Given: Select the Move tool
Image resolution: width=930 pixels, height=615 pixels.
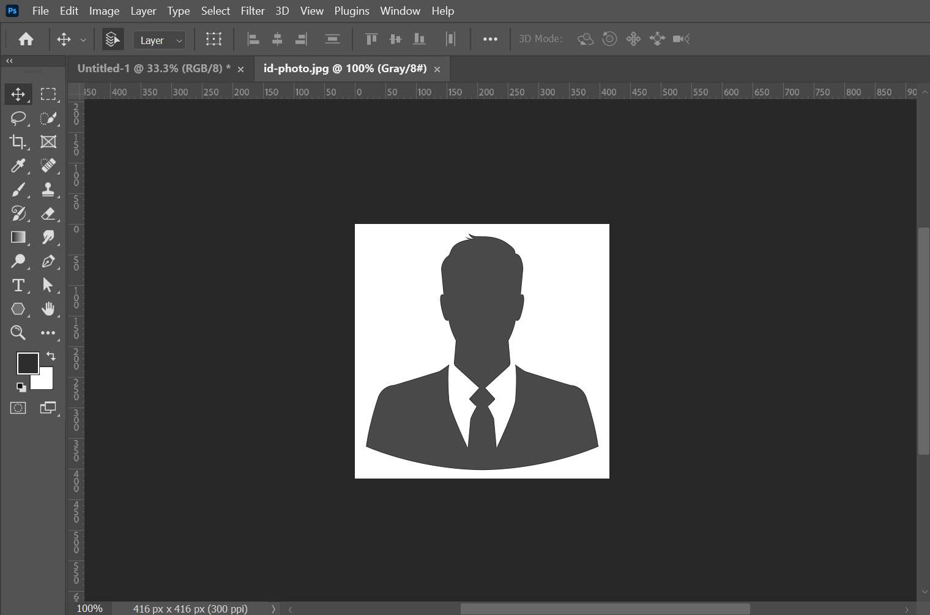Looking at the screenshot, I should pos(18,94).
